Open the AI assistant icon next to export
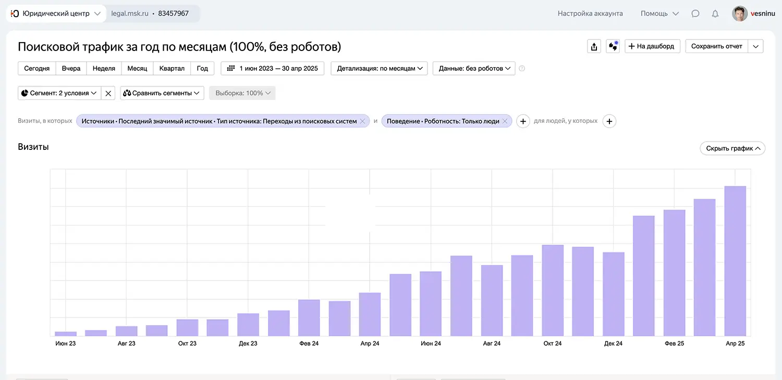This screenshot has height=380, width=782. tap(613, 46)
